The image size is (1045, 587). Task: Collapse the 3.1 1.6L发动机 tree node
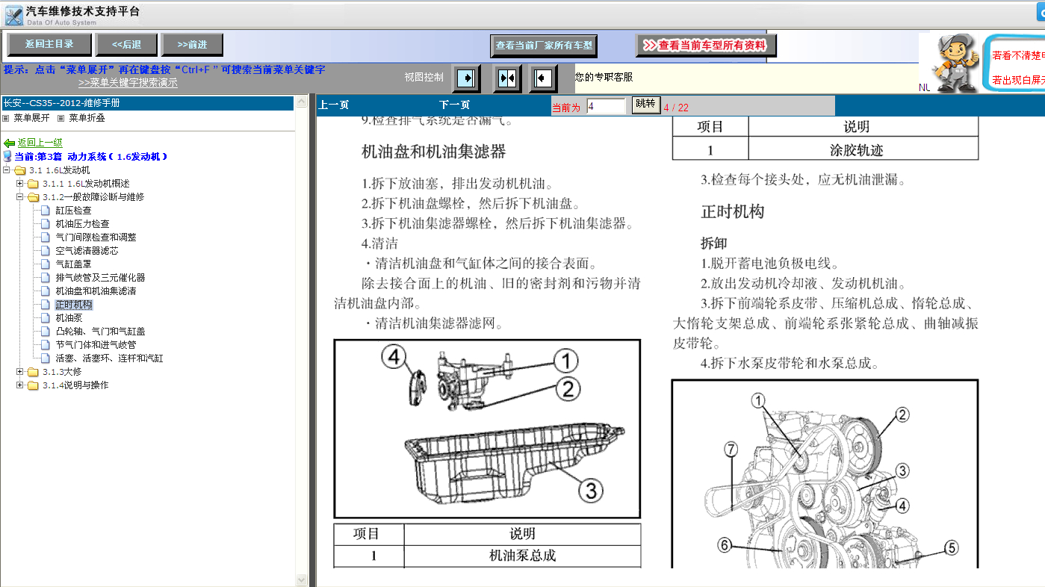(x=7, y=170)
